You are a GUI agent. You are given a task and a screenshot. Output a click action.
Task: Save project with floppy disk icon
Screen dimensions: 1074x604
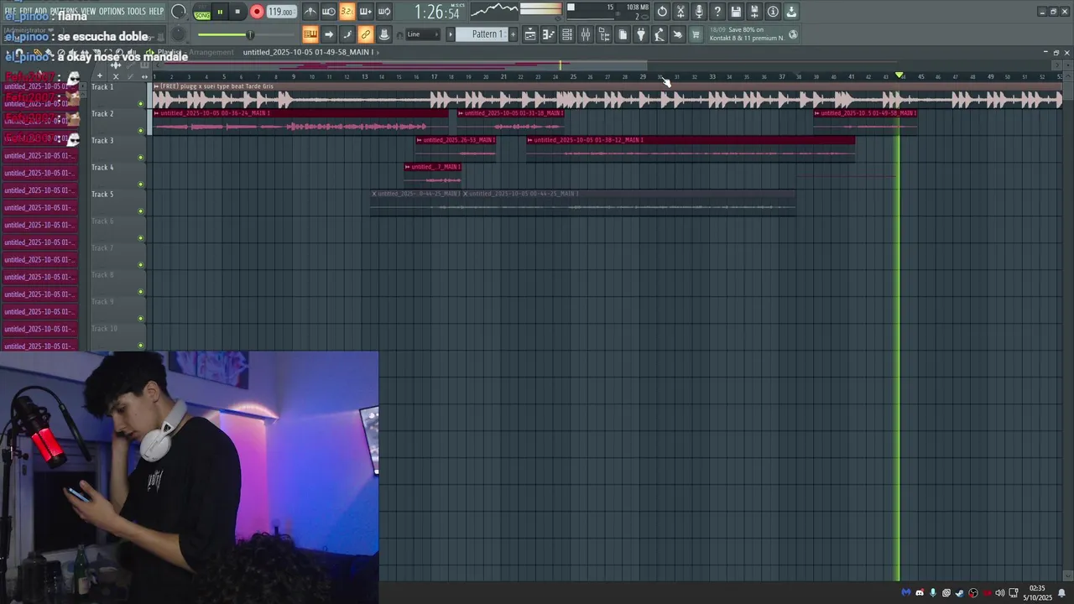coord(736,12)
